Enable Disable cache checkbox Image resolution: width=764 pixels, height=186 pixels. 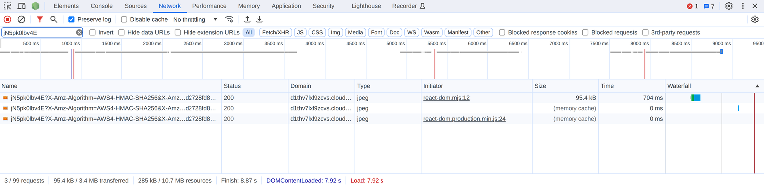point(124,19)
